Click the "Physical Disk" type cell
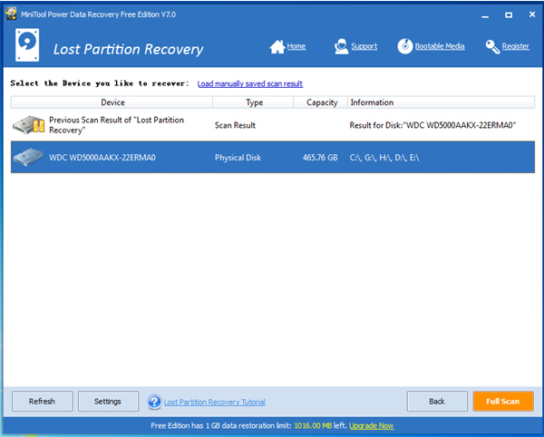The image size is (544, 437). (x=238, y=158)
